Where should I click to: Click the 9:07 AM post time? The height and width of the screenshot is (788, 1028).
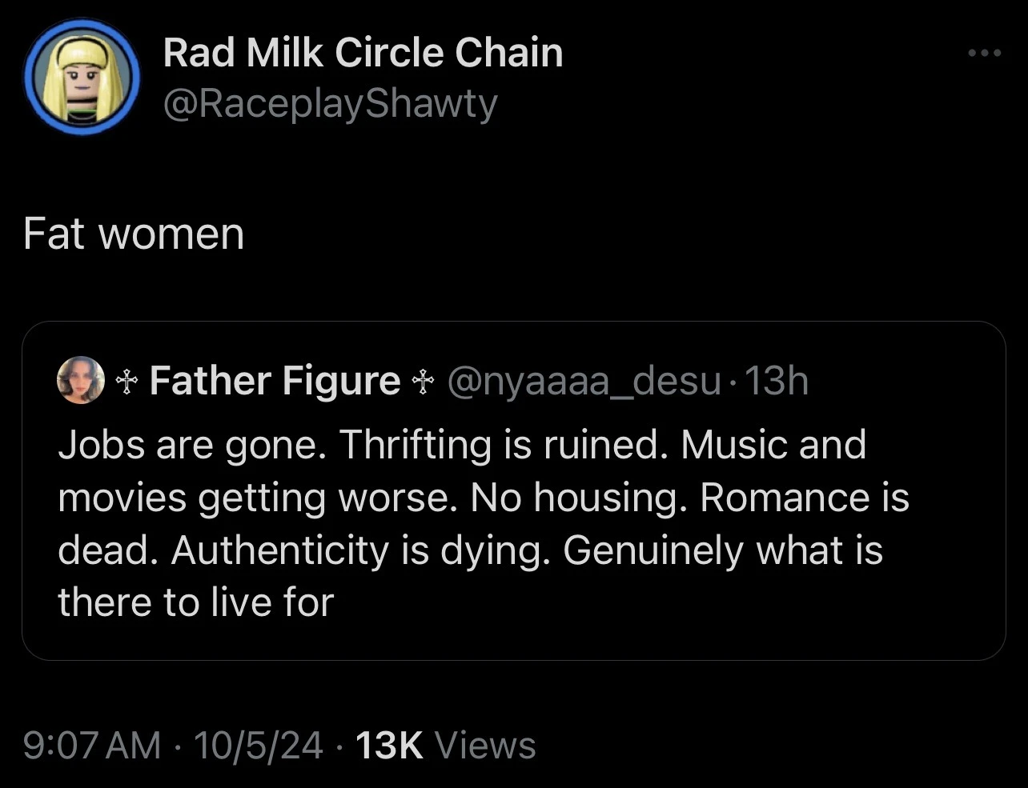pyautogui.click(x=92, y=746)
